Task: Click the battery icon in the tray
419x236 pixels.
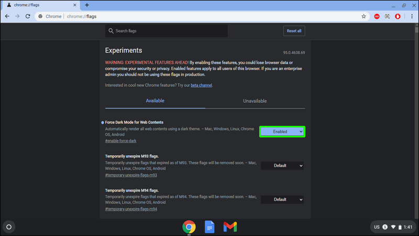Action: (x=400, y=227)
